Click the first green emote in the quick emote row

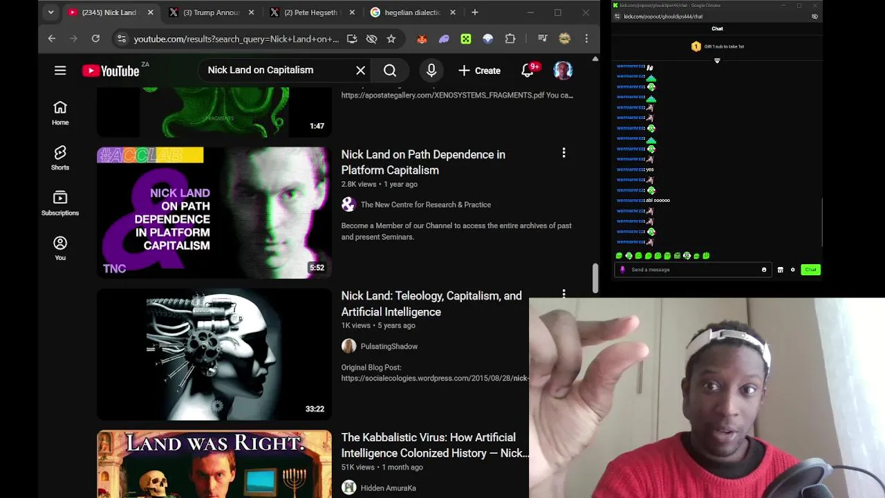pos(619,256)
